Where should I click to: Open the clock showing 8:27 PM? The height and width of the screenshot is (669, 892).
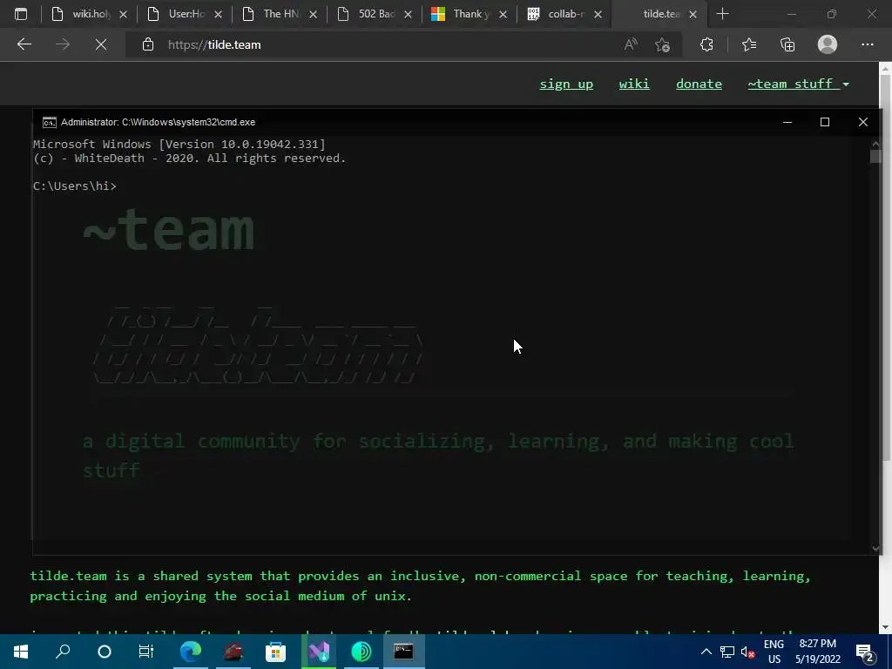(817, 652)
